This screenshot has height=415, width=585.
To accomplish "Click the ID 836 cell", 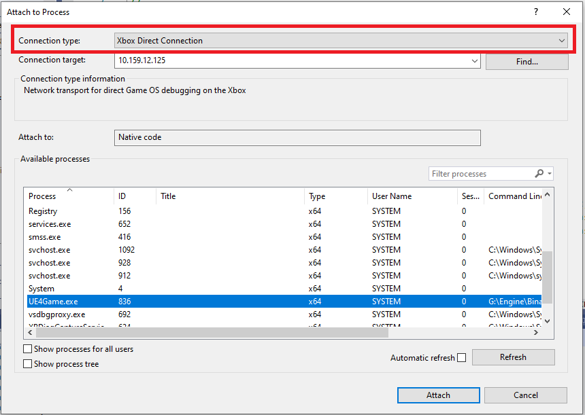I will (x=124, y=302).
